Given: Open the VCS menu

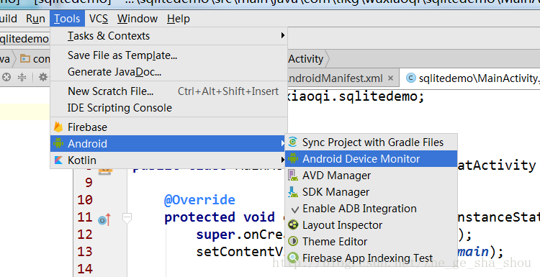Looking at the screenshot, I should pyautogui.click(x=99, y=19).
